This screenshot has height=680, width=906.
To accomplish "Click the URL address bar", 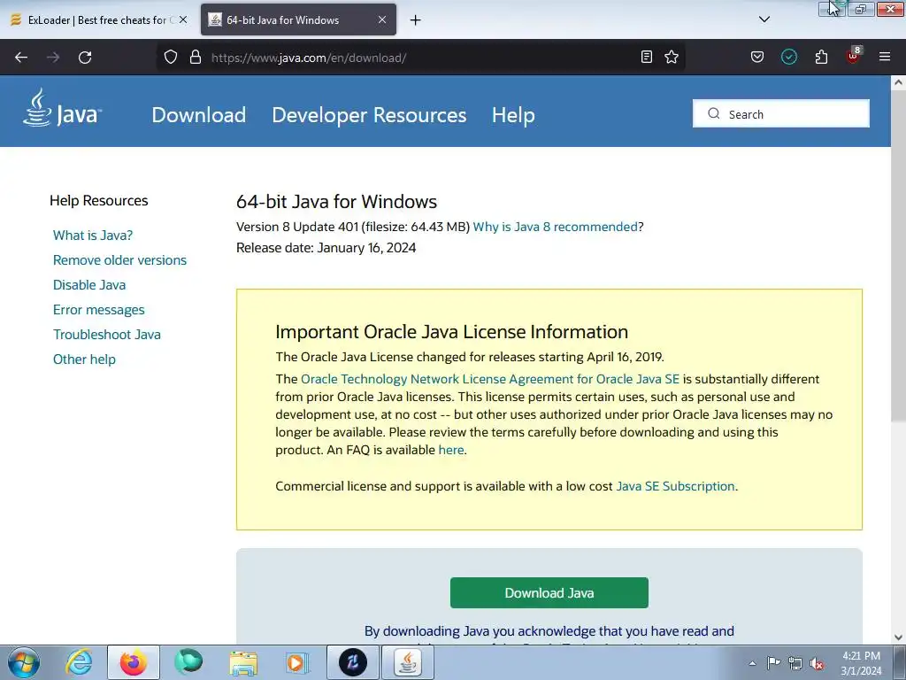I will [422, 58].
